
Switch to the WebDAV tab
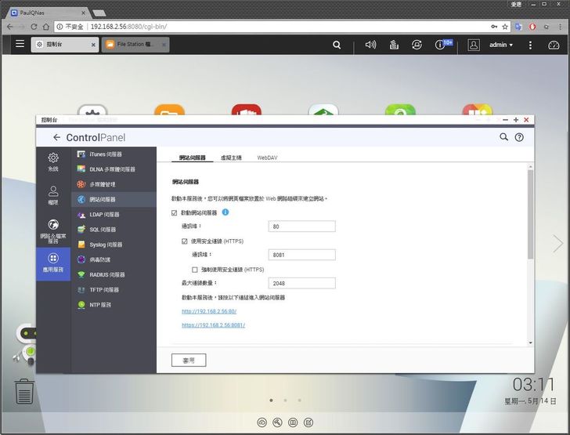(267, 158)
